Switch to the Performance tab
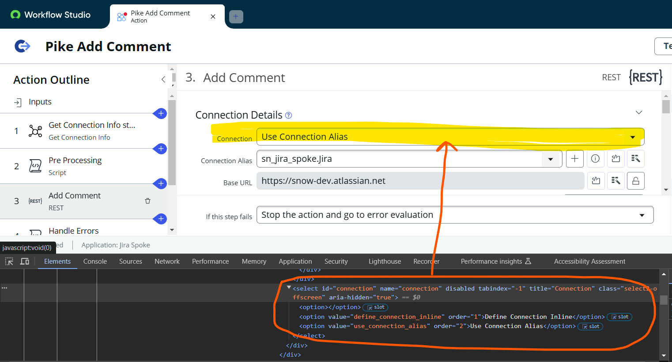This screenshot has width=672, height=362. [x=211, y=261]
